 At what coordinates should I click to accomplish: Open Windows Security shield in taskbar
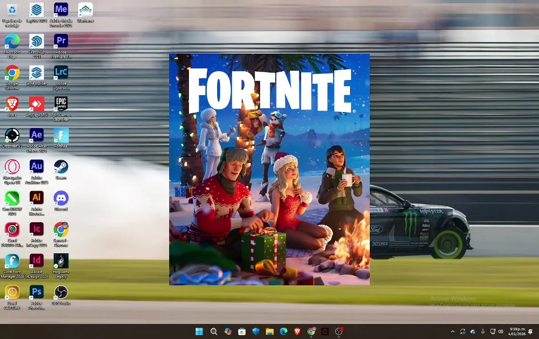[256, 331]
